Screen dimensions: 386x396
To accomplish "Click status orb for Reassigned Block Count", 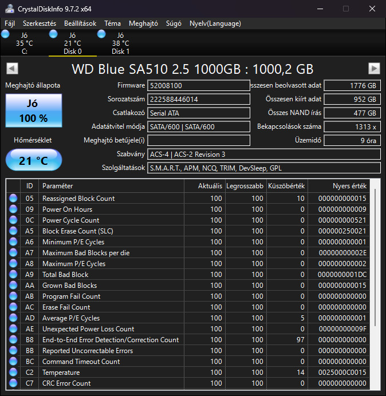I will [13, 198].
